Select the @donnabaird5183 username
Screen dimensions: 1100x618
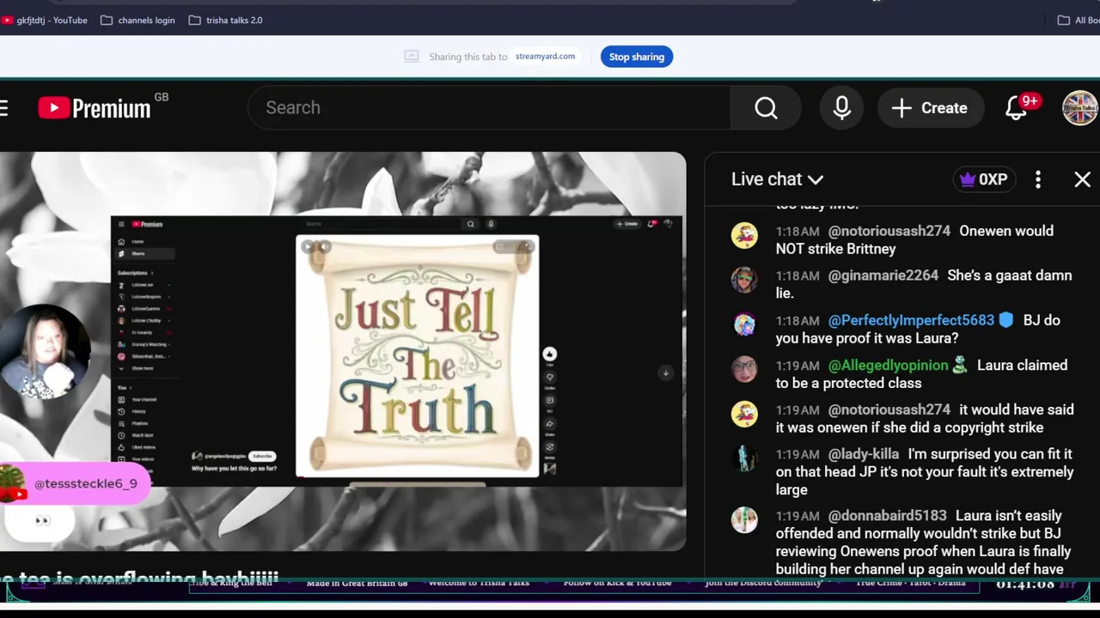coord(888,516)
